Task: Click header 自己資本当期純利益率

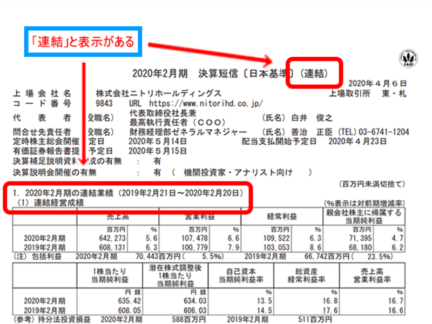Action: (241, 275)
